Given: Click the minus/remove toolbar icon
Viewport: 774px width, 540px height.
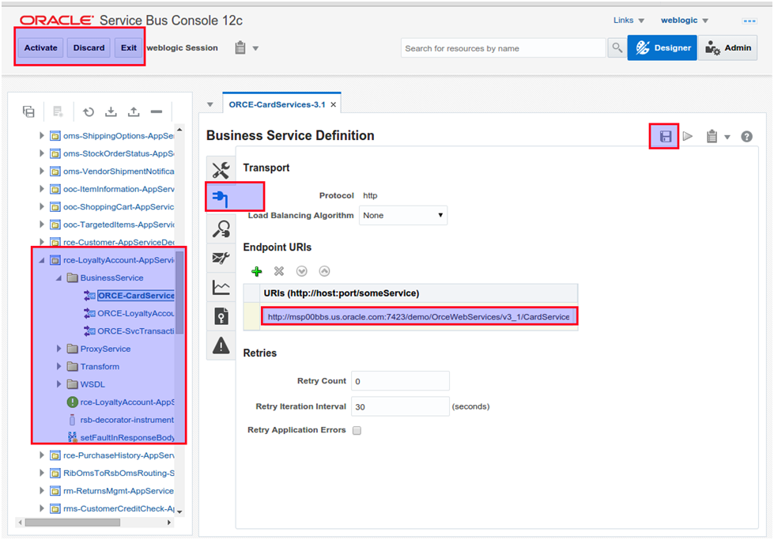Looking at the screenshot, I should point(157,112).
